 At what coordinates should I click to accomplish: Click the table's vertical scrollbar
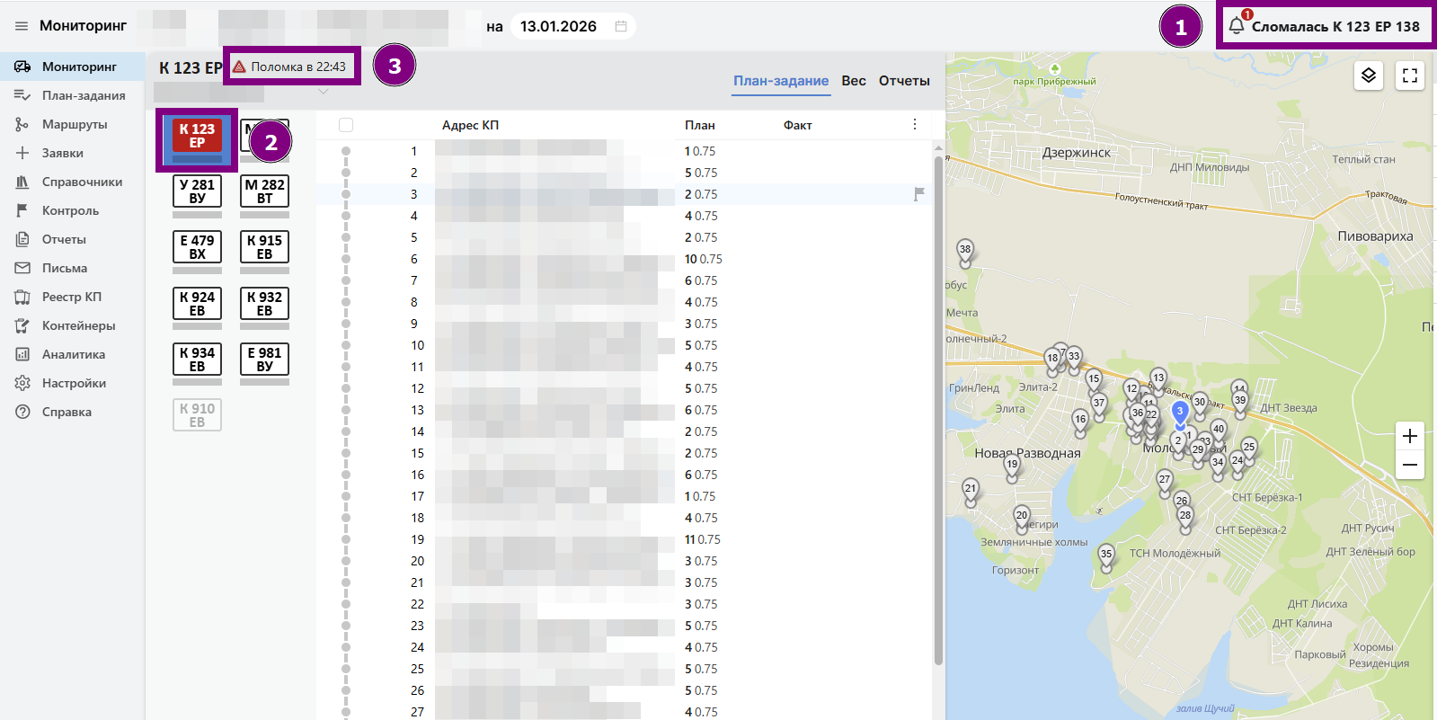pyautogui.click(x=938, y=404)
